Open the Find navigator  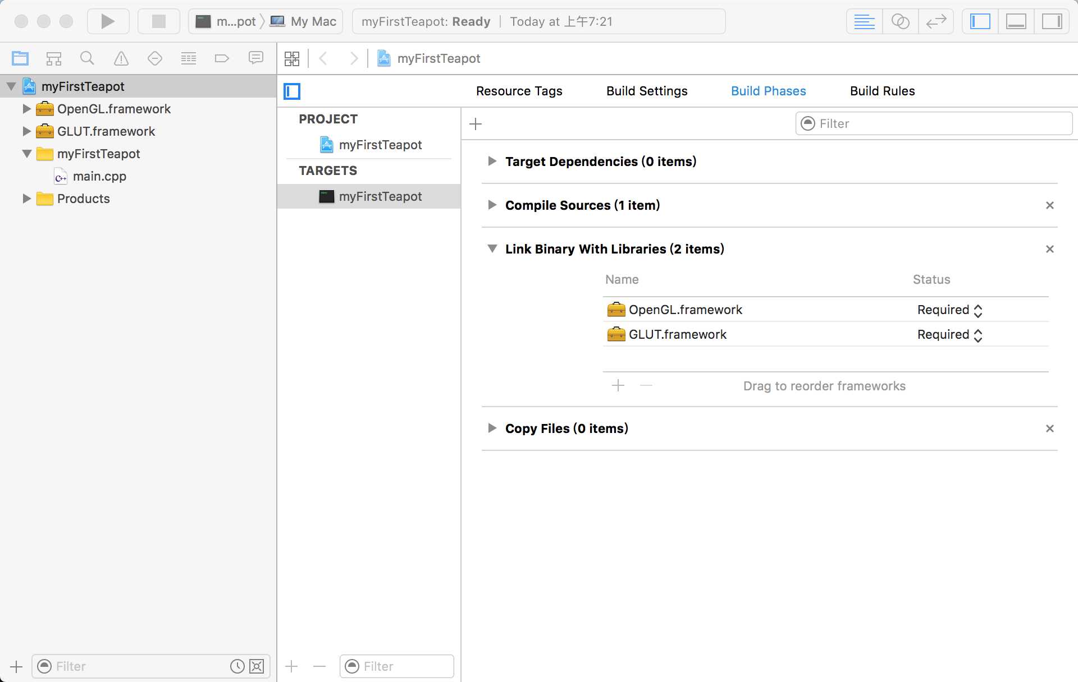[87, 58]
